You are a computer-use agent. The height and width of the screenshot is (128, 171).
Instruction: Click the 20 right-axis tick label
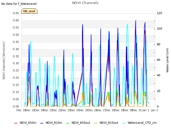tap(158, 91)
